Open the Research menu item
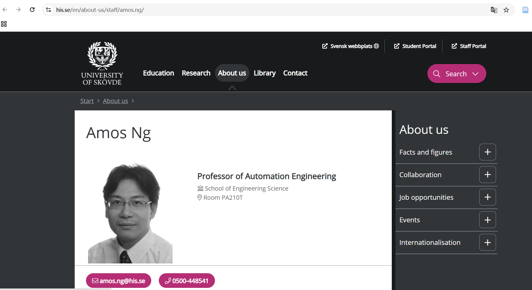 pyautogui.click(x=196, y=73)
